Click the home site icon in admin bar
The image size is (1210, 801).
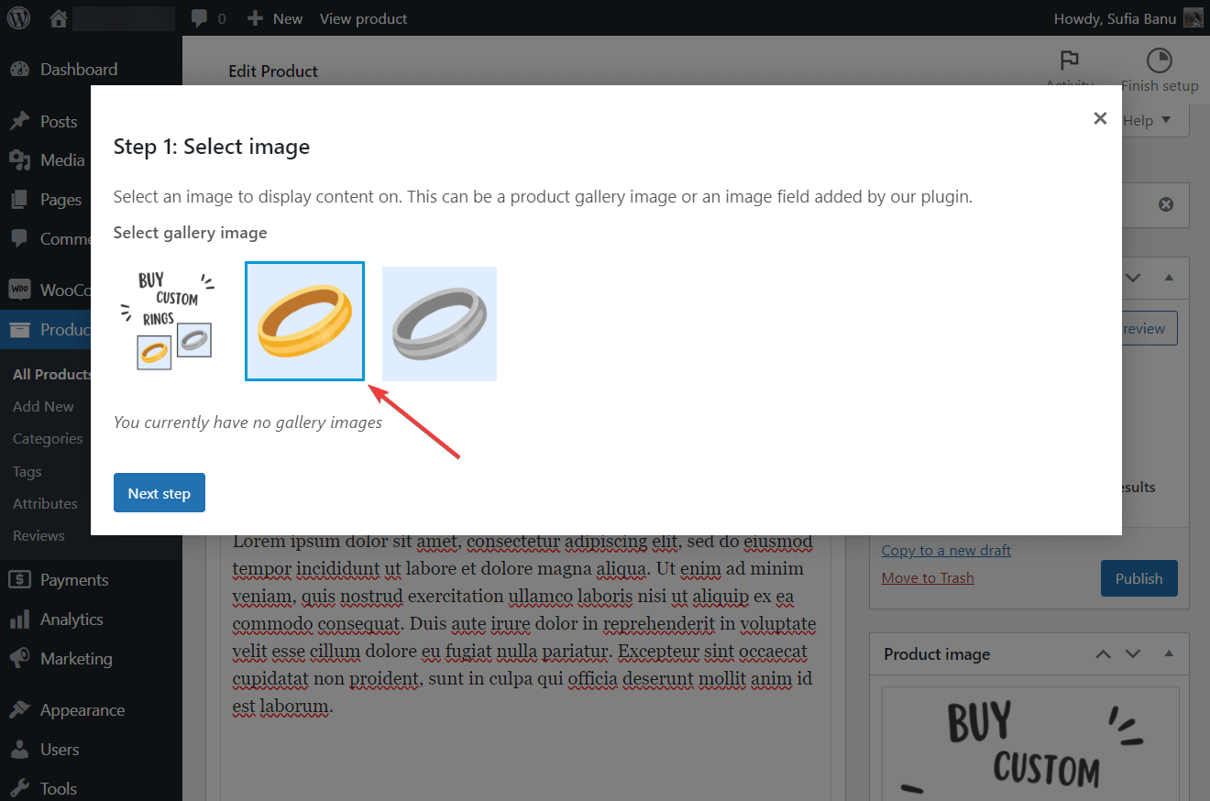(59, 18)
